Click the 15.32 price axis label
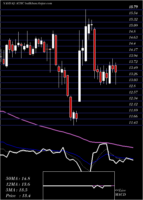This screenshot has height=200, width=143. coord(134,19)
